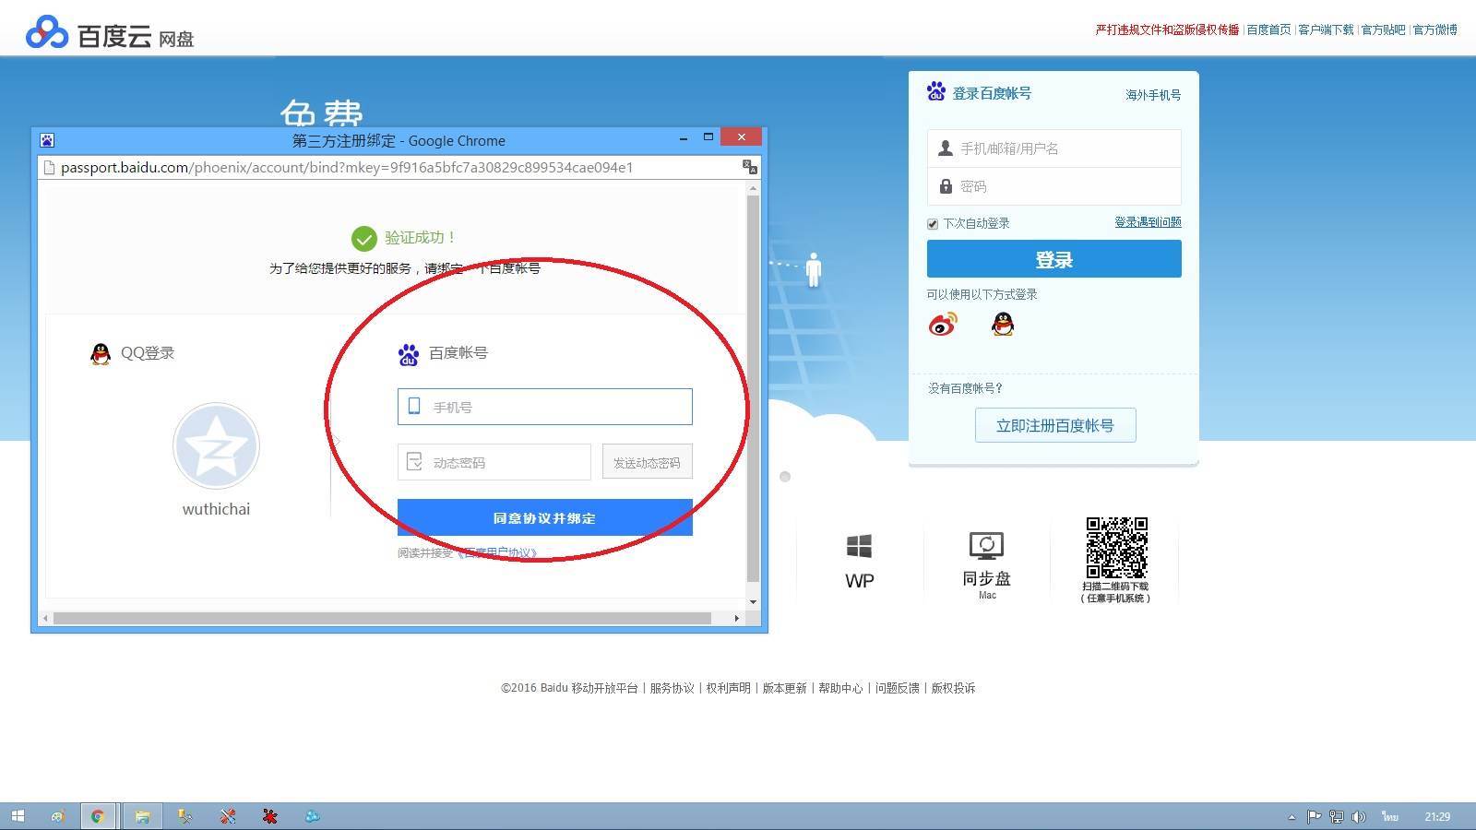Open the 版权投诉 footer link

click(953, 688)
